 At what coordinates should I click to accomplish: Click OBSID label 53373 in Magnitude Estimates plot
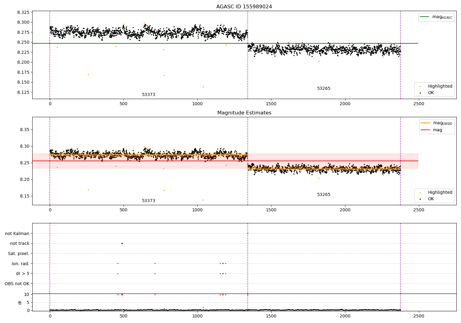pyautogui.click(x=148, y=201)
